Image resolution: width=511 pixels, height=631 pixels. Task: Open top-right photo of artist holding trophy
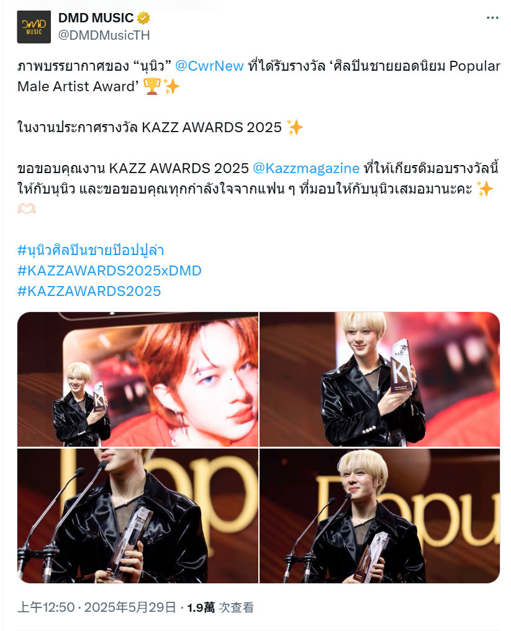pos(380,379)
